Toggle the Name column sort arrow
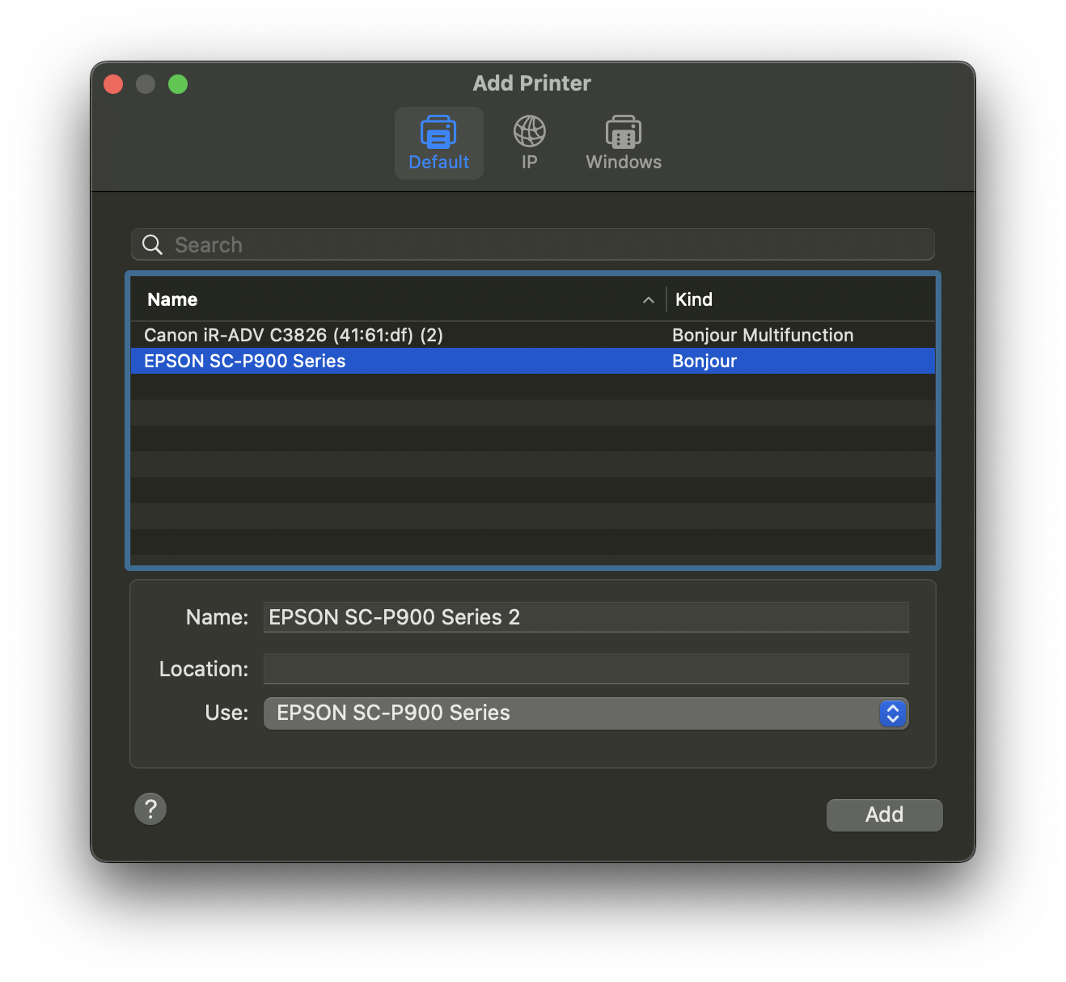 [x=648, y=300]
